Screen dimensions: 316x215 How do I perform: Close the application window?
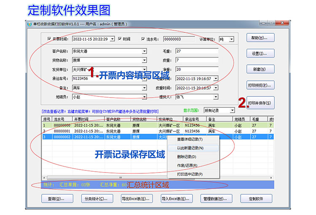point(282,23)
